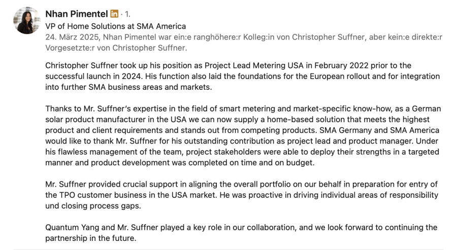Click the 1st-degree connection indicator
Screen dimensions: 457x250
(127, 14)
